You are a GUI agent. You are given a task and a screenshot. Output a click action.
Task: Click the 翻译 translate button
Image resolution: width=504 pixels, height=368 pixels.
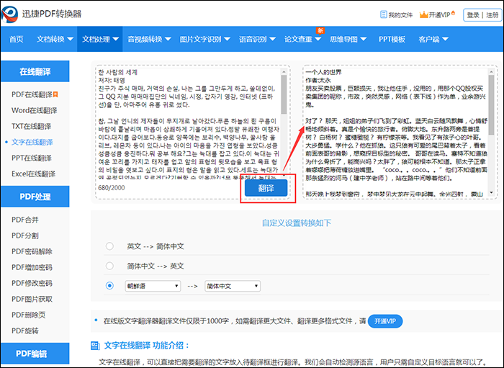click(x=266, y=188)
